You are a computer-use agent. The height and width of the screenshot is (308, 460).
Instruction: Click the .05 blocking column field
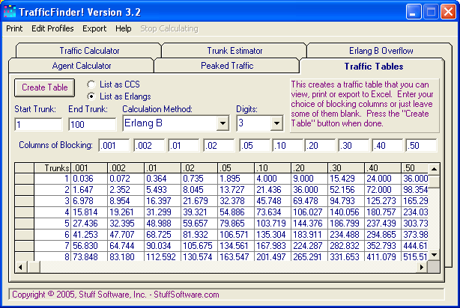point(255,146)
